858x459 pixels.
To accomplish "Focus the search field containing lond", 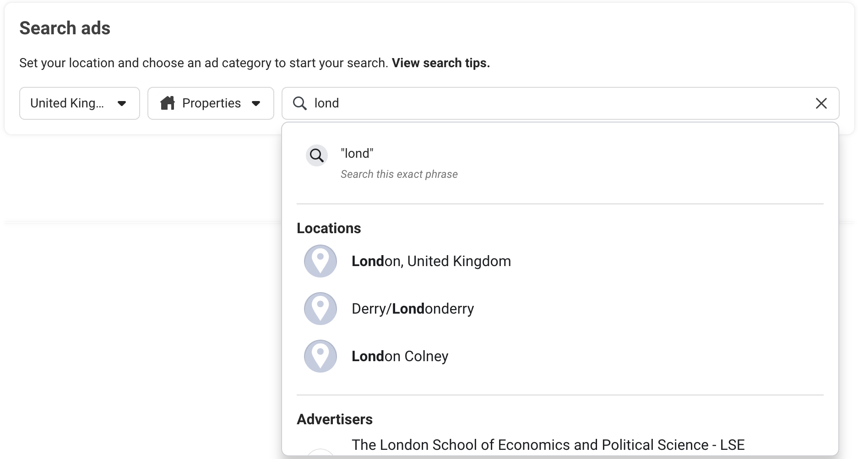I will pos(560,103).
